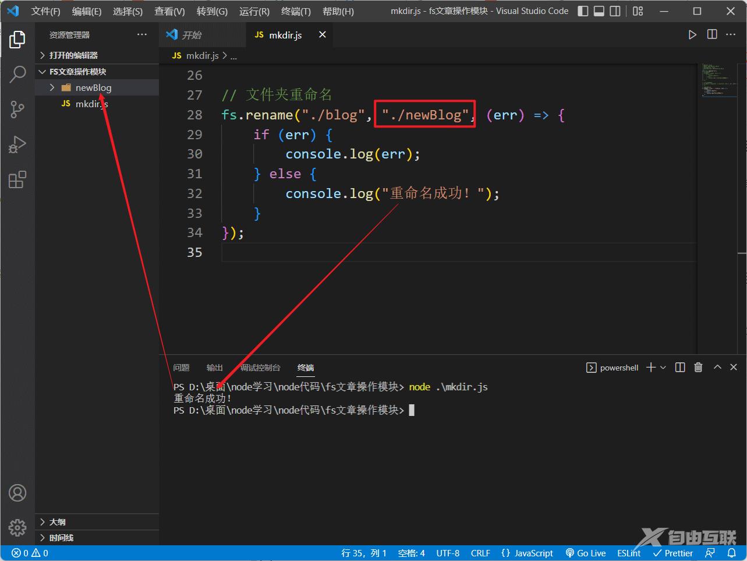The width and height of the screenshot is (747, 561).
Task: Click the Prettier status bar item
Action: (x=672, y=553)
